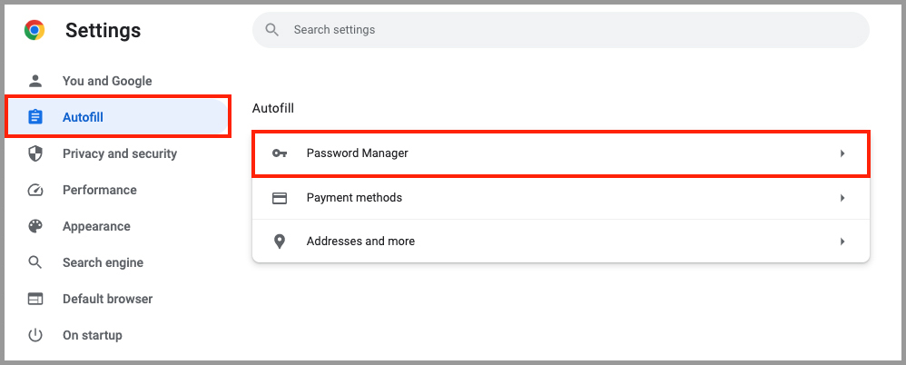This screenshot has width=906, height=365.
Task: Open Privacy and security section
Action: coord(120,153)
